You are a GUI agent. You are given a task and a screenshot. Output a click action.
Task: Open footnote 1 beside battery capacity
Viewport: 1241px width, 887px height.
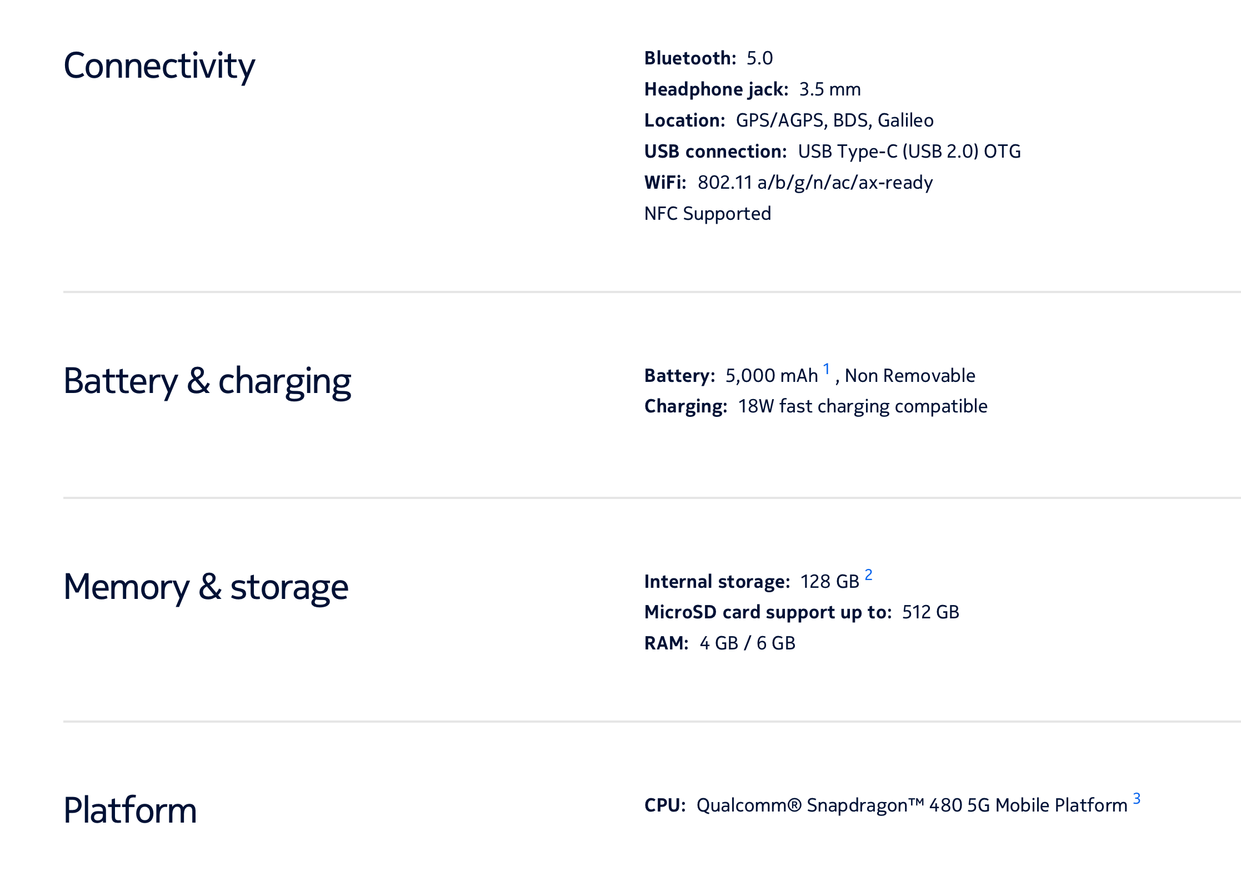point(826,369)
